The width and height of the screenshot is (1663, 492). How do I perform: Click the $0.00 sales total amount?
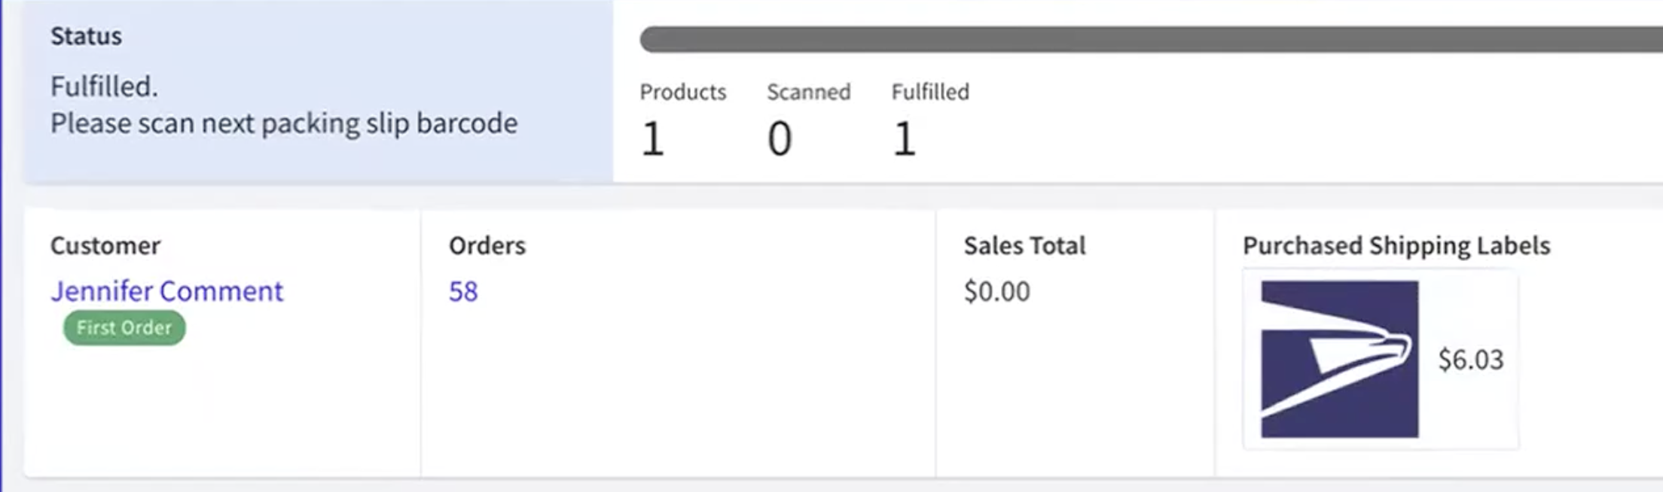(x=996, y=291)
